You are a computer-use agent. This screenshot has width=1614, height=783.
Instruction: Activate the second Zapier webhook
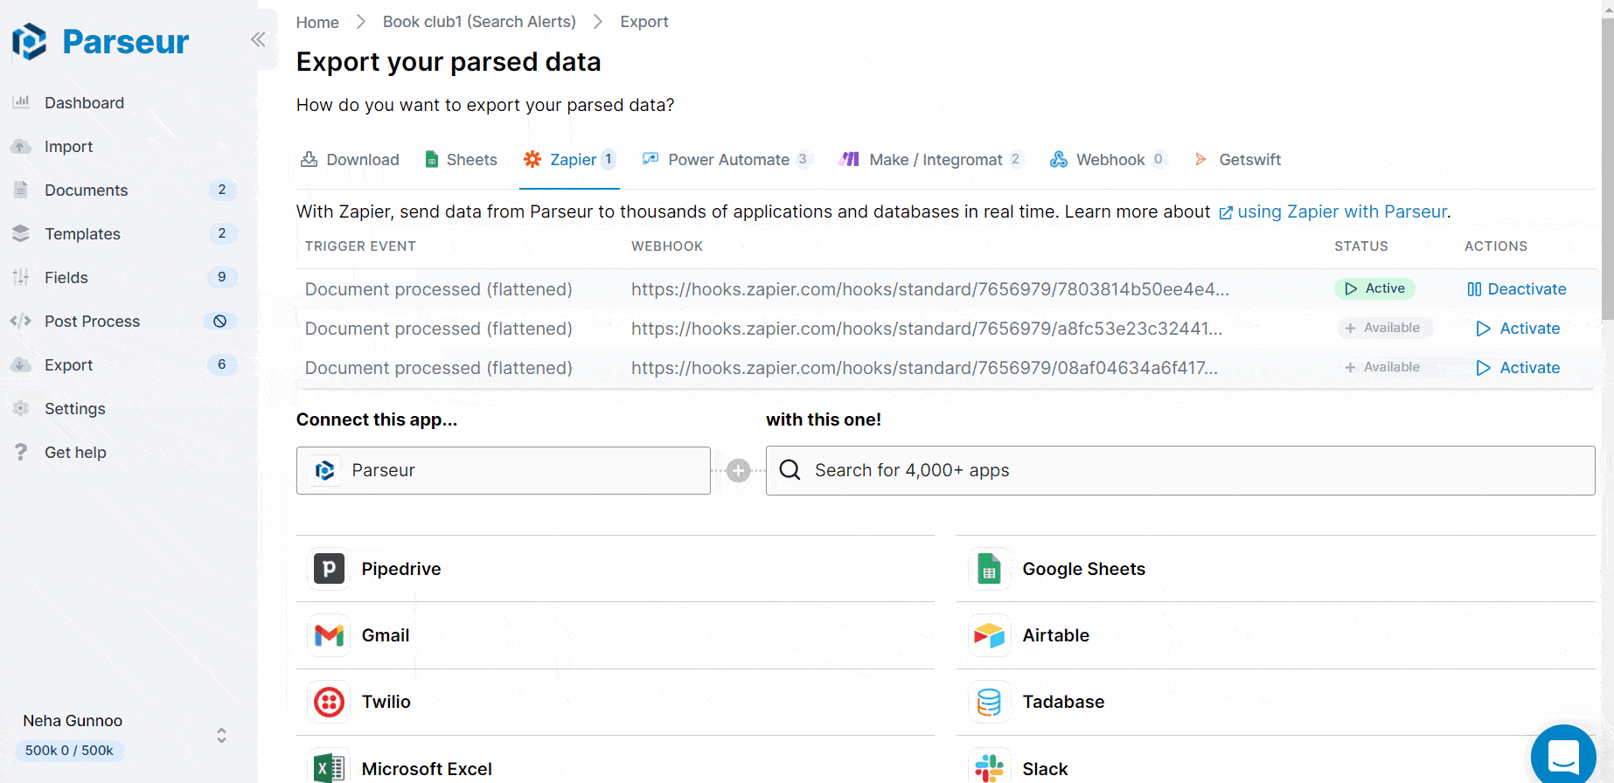click(1519, 329)
